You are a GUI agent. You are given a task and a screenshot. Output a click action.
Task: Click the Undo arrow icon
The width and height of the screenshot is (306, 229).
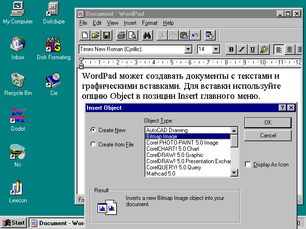point(195,35)
